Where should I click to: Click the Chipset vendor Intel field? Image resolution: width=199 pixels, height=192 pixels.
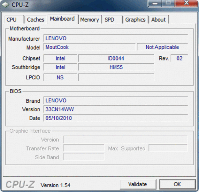pos(60,58)
